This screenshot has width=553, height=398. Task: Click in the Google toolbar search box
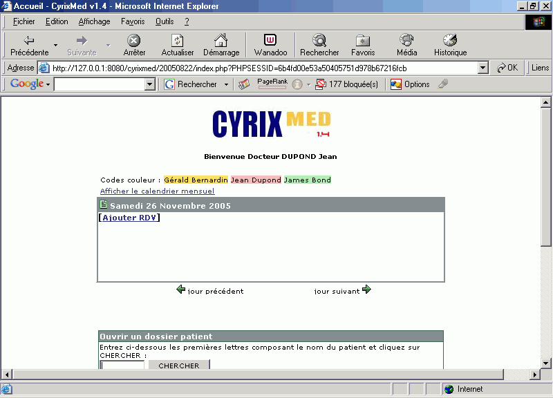[100, 84]
